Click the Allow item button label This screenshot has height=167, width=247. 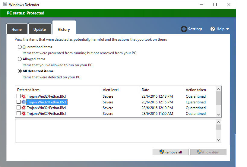(211, 152)
